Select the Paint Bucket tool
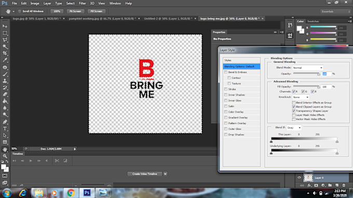 coord(5,101)
